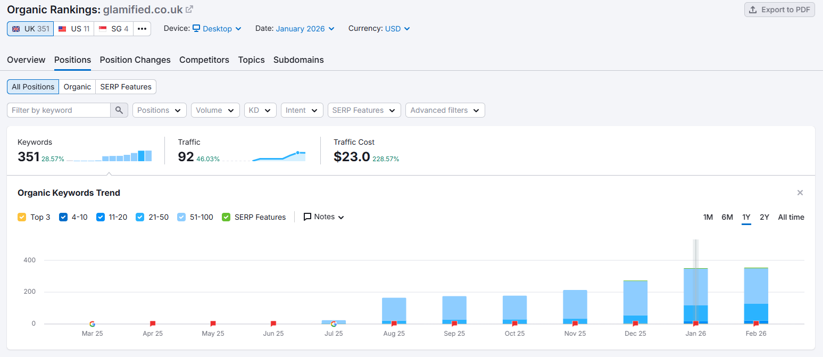This screenshot has width=823, height=357.
Task: Switch to the Competitors tab
Action: [x=204, y=60]
